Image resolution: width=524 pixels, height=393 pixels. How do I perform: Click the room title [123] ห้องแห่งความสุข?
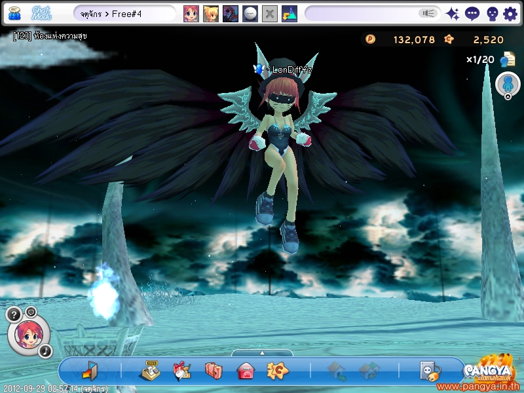coord(50,35)
